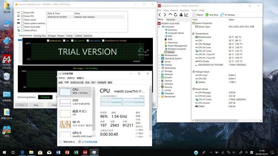Switch to Statistics tab
Viewport: 278px width, 156px height.
pyautogui.click(x=88, y=36)
